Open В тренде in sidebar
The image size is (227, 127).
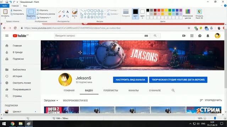point(17,52)
